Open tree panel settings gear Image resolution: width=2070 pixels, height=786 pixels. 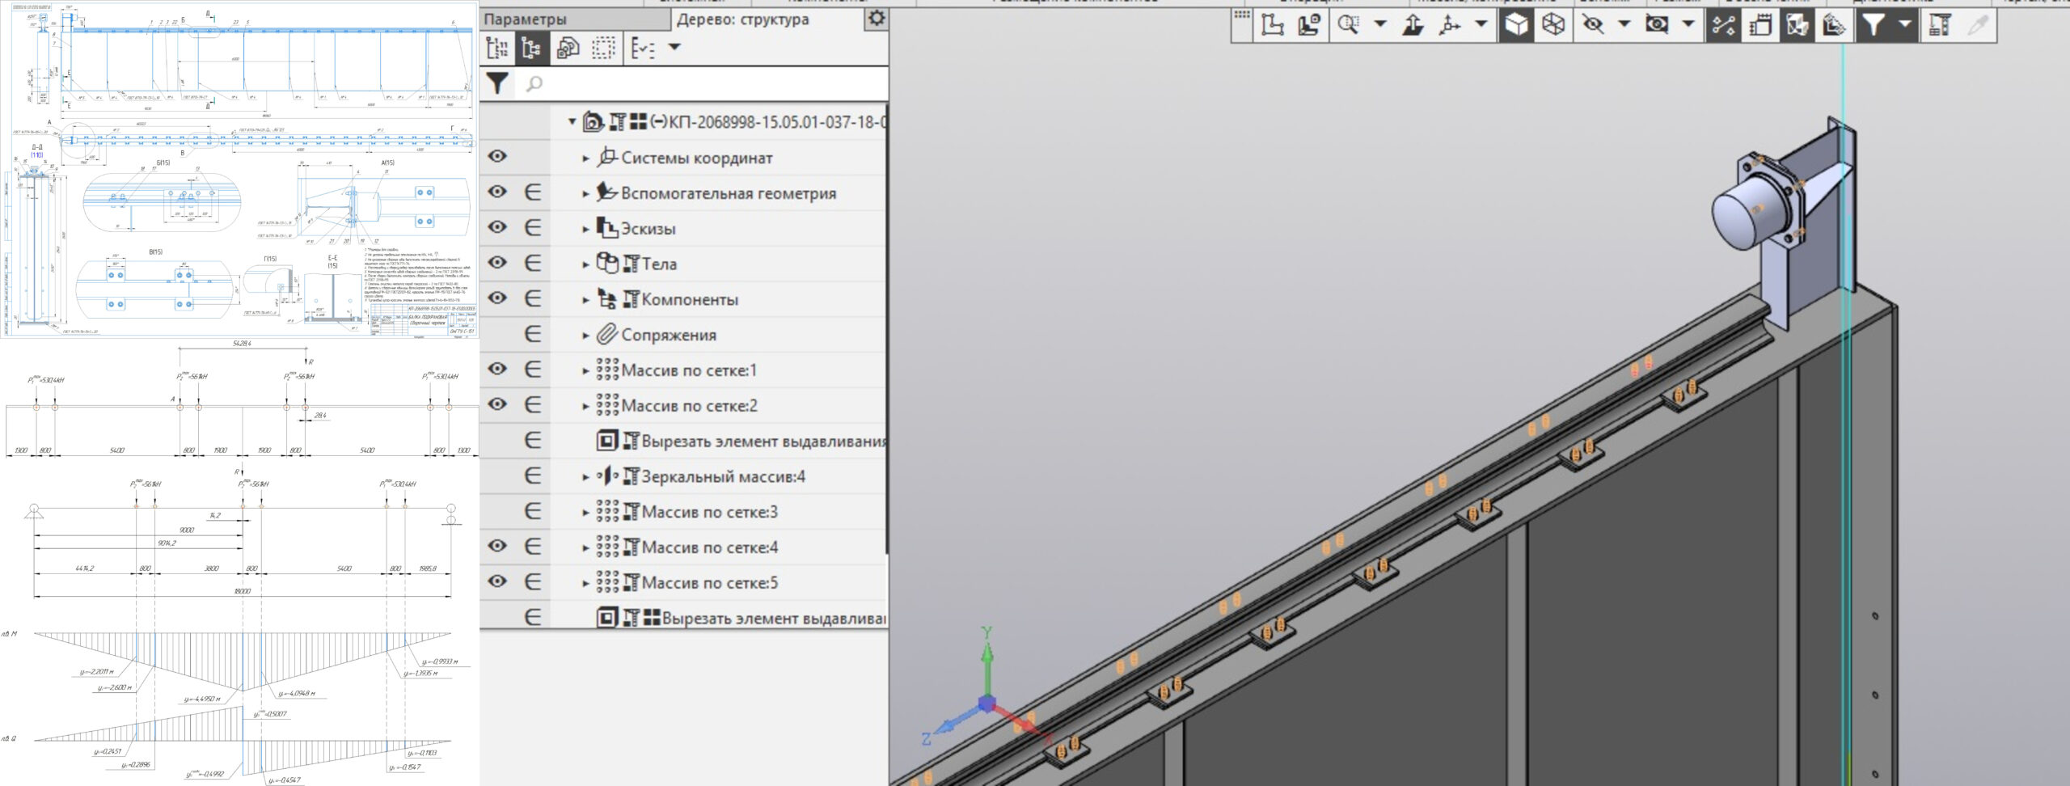pyautogui.click(x=876, y=18)
